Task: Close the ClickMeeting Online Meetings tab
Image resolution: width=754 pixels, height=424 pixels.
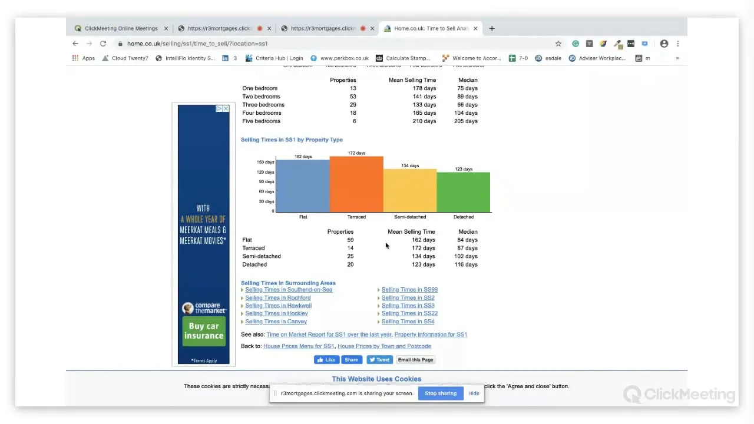Action: point(166,28)
